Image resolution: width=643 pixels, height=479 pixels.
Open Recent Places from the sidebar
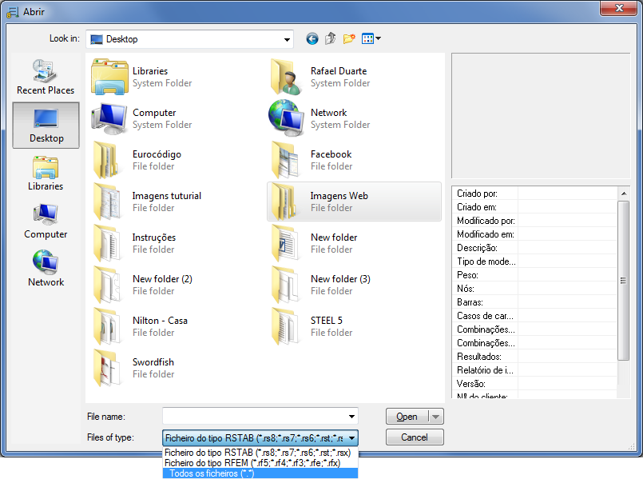[x=46, y=77]
